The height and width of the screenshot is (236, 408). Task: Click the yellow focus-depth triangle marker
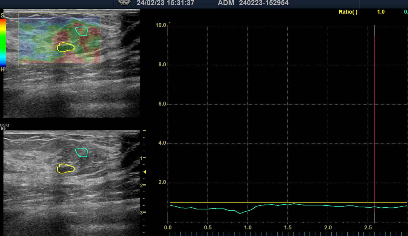click(145, 172)
